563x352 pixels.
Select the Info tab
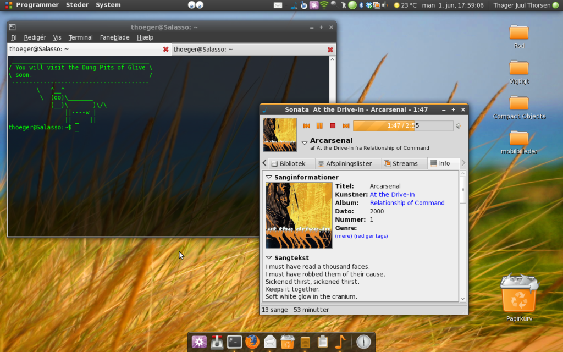(x=444, y=163)
